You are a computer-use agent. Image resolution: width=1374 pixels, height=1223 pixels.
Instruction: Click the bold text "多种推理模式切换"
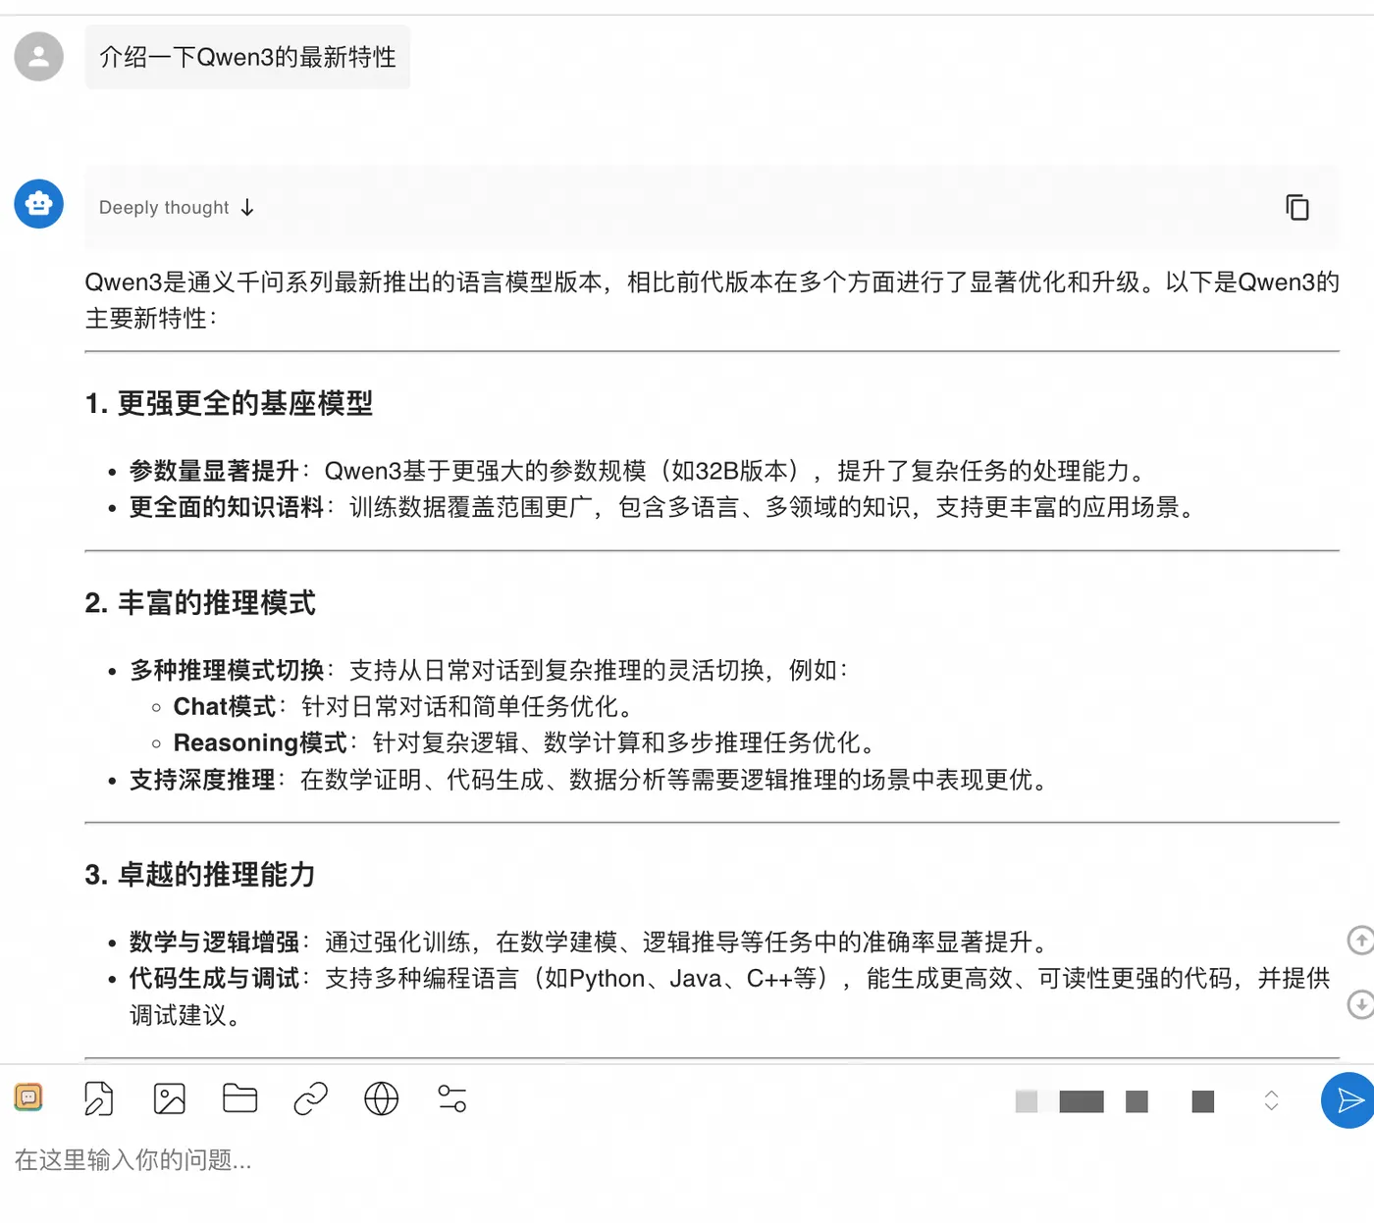pyautogui.click(x=227, y=670)
